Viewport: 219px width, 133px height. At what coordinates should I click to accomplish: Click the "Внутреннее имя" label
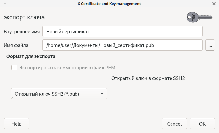coord(21,32)
